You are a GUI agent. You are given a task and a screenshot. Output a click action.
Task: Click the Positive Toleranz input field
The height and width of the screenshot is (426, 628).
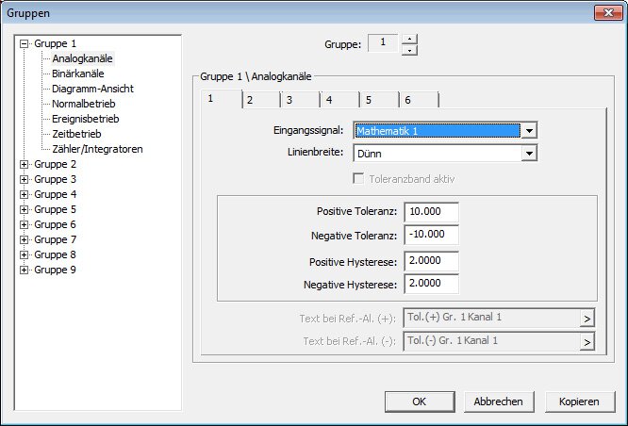[x=431, y=211]
